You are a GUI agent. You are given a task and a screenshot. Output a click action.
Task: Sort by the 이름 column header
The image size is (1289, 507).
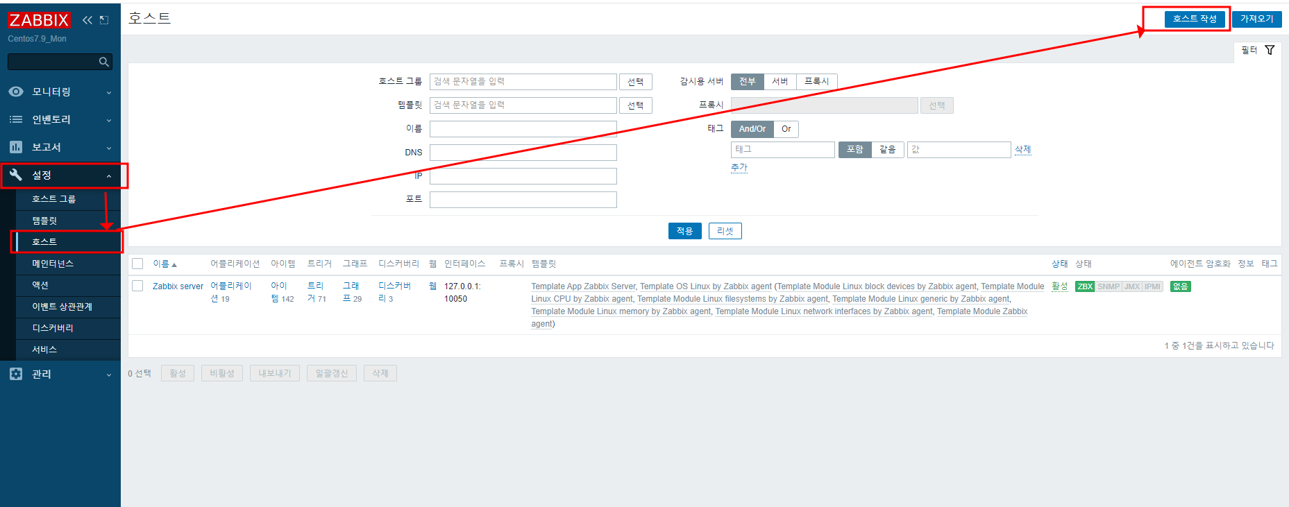165,264
